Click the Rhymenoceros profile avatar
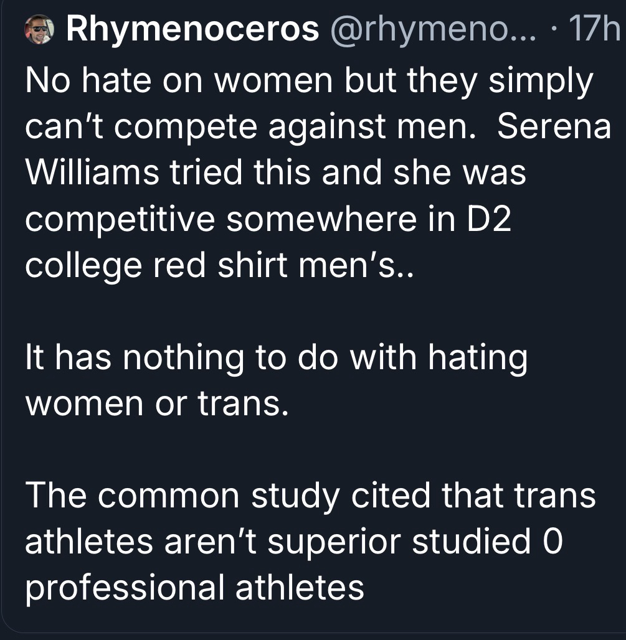Viewport: 626px width, 640px height. tap(38, 31)
